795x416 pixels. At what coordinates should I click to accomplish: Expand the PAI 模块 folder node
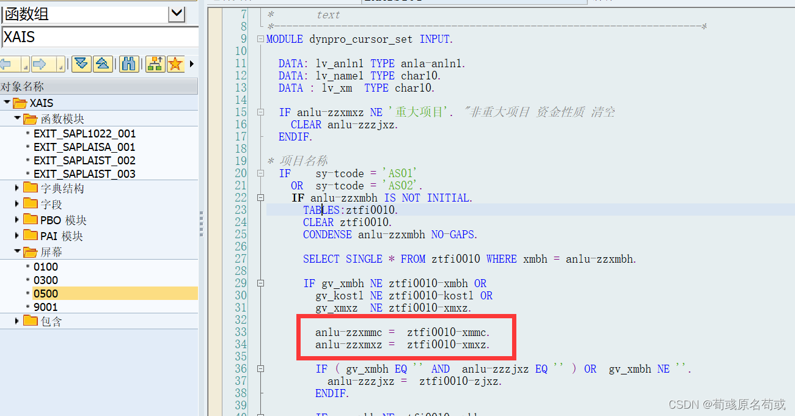point(18,235)
